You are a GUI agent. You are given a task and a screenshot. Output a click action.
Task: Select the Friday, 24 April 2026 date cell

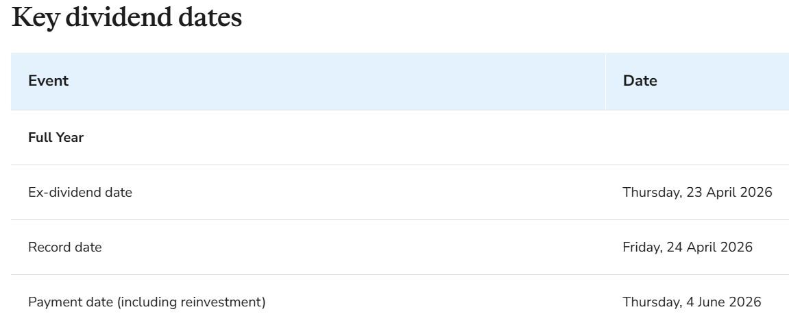click(687, 247)
